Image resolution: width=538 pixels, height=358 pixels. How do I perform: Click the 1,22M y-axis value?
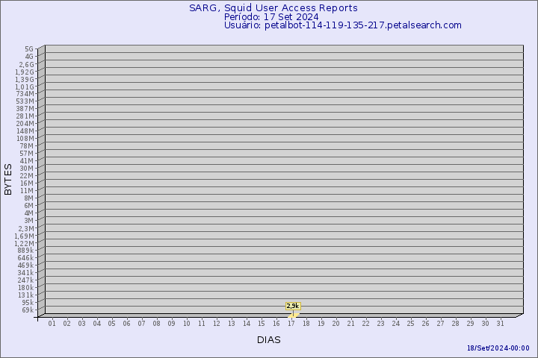[x=25, y=244]
